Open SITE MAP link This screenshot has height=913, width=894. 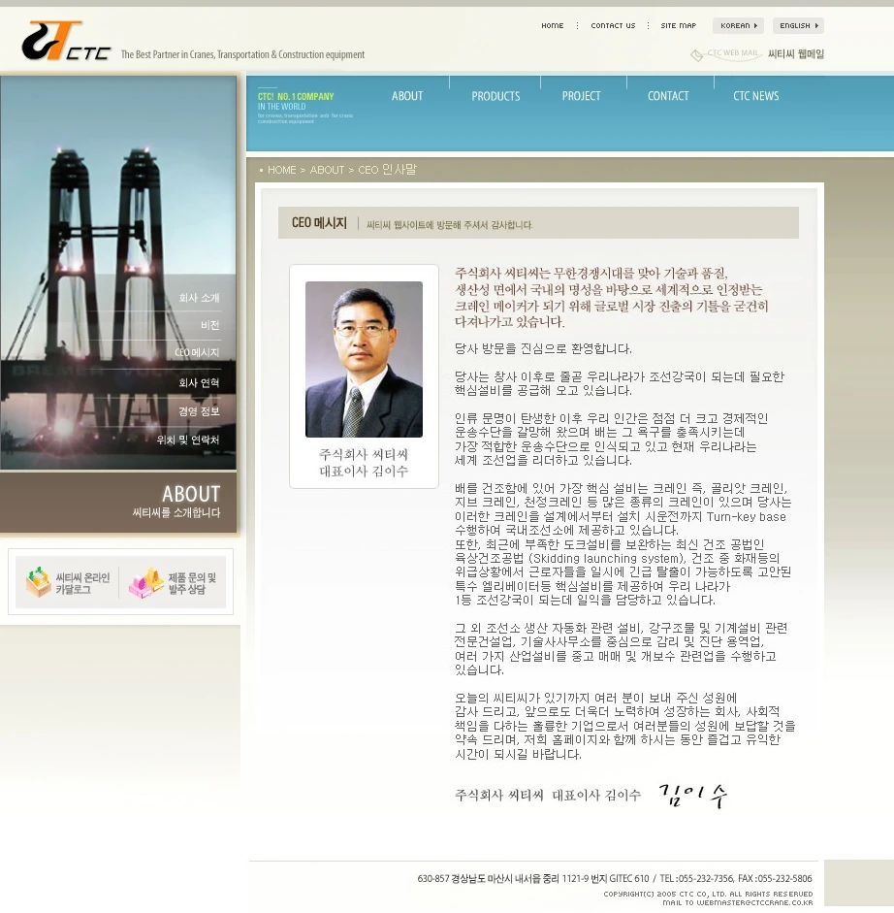coord(678,25)
